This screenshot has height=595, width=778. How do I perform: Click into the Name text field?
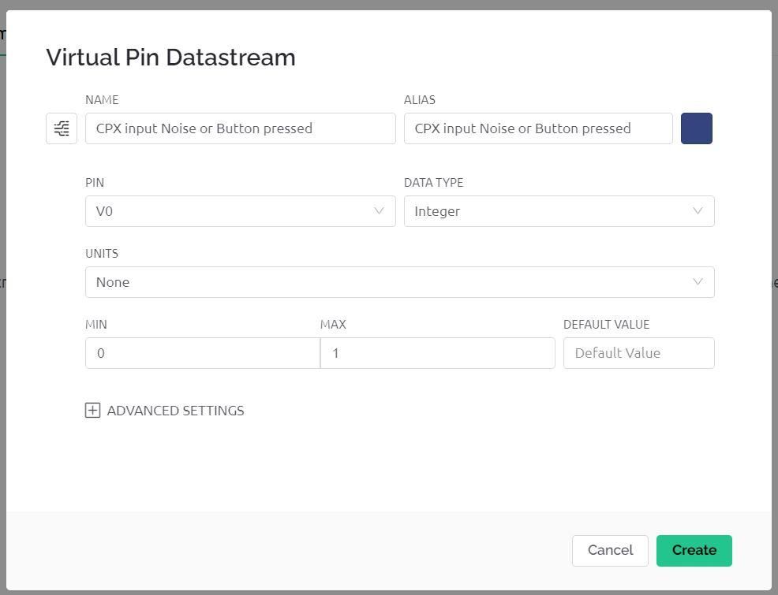pos(240,128)
